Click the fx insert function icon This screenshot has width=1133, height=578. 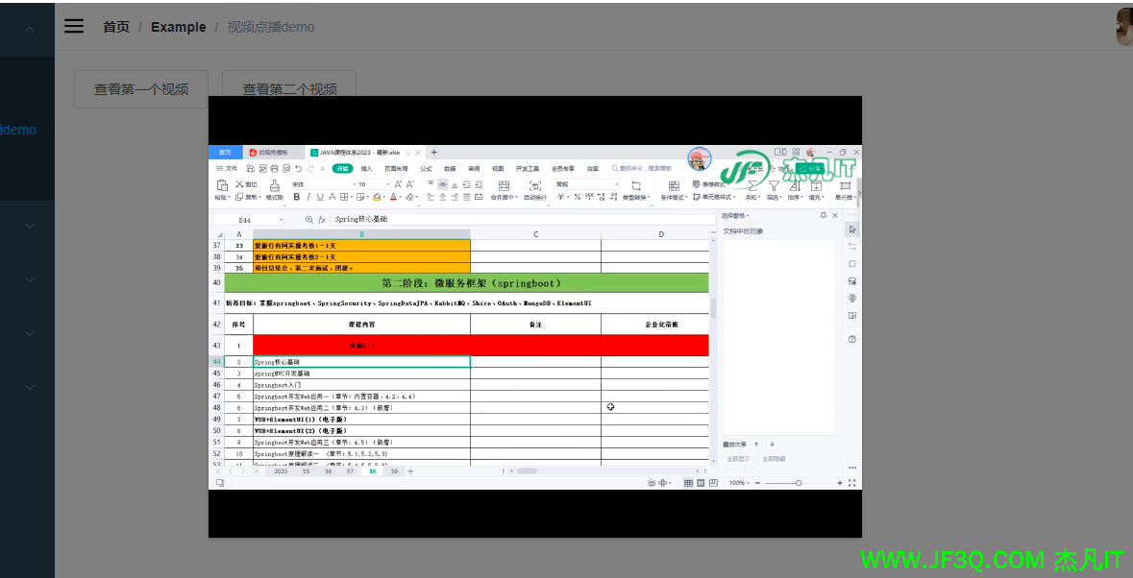[322, 220]
